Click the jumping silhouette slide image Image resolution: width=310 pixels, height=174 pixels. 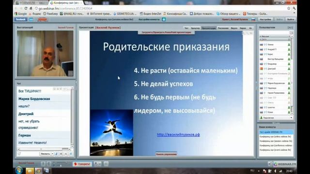111,132
